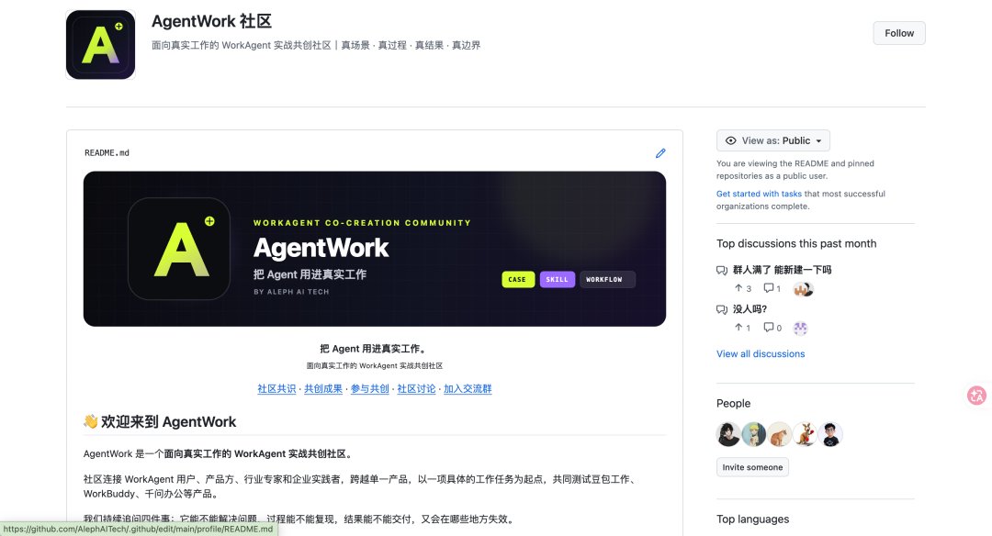992x536 pixels.
Task: Click the "Invite someone" button
Action: coord(752,467)
